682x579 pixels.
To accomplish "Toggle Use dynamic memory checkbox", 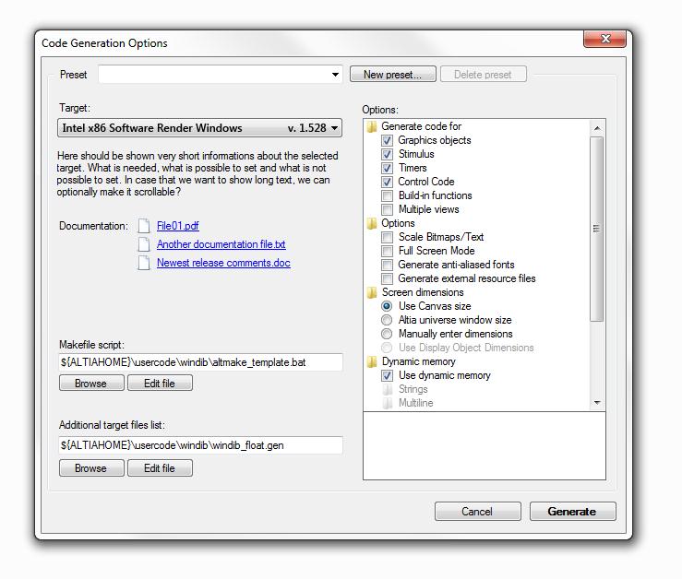I will click(387, 375).
